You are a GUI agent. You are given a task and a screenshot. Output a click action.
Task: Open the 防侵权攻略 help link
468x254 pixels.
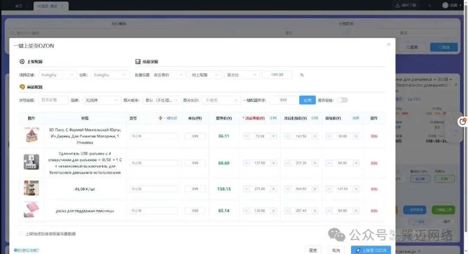click(26, 251)
